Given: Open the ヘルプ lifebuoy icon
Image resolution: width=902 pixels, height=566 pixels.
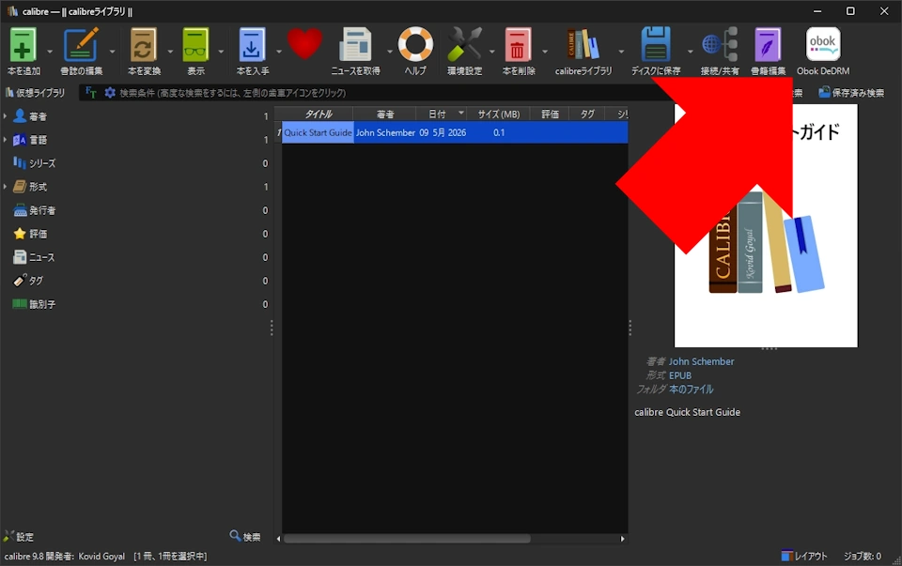Looking at the screenshot, I should point(415,44).
